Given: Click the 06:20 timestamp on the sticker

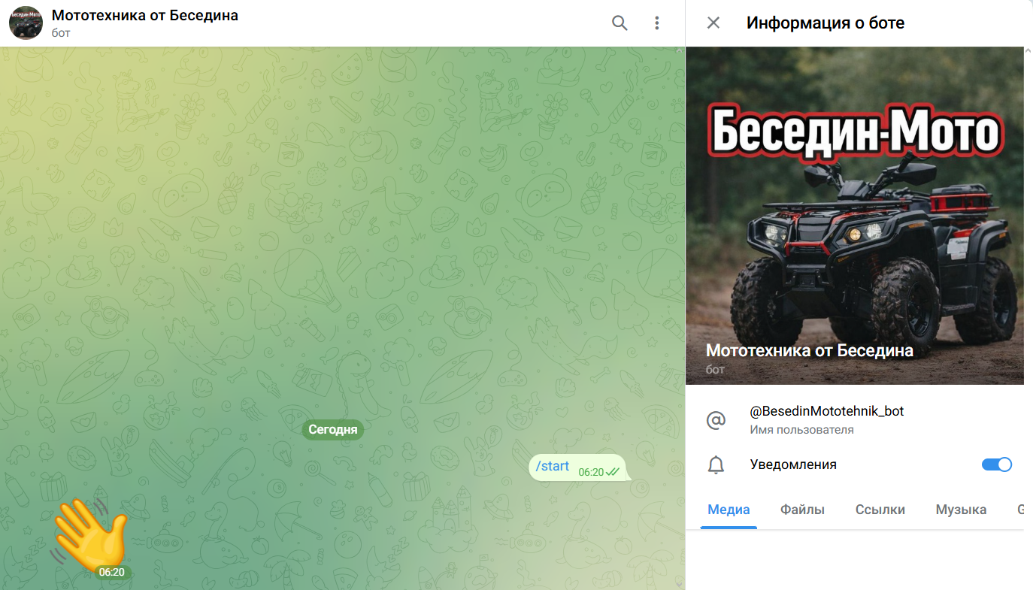Looking at the screenshot, I should point(112,573).
